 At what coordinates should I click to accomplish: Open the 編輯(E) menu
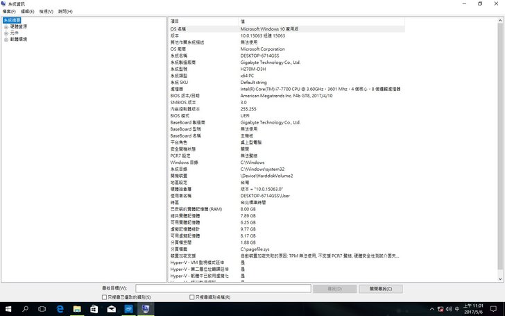click(27, 11)
